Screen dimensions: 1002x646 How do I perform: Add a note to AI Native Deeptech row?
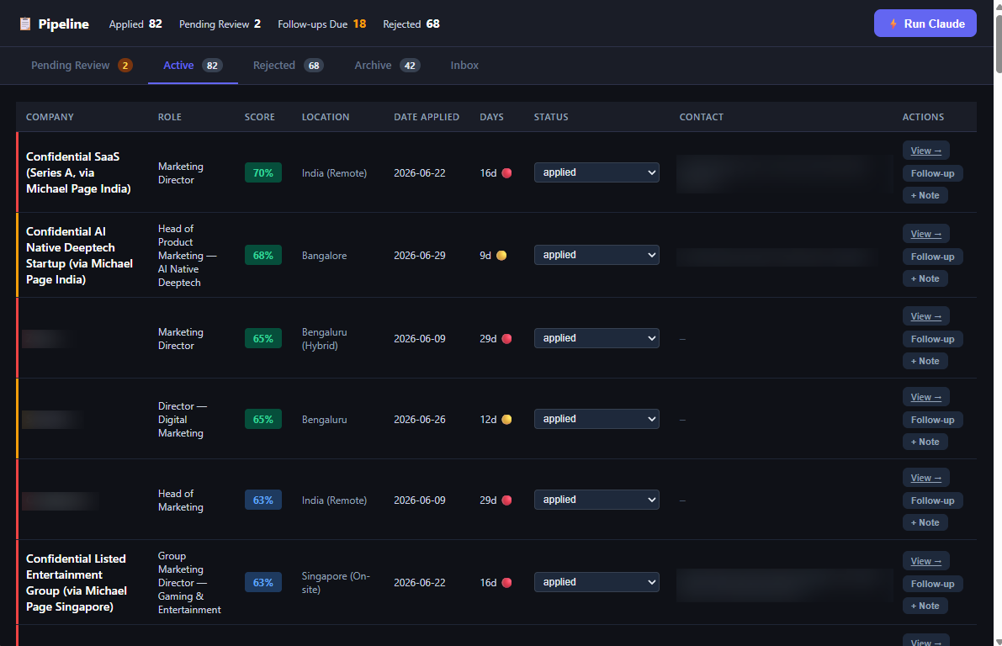[925, 278]
